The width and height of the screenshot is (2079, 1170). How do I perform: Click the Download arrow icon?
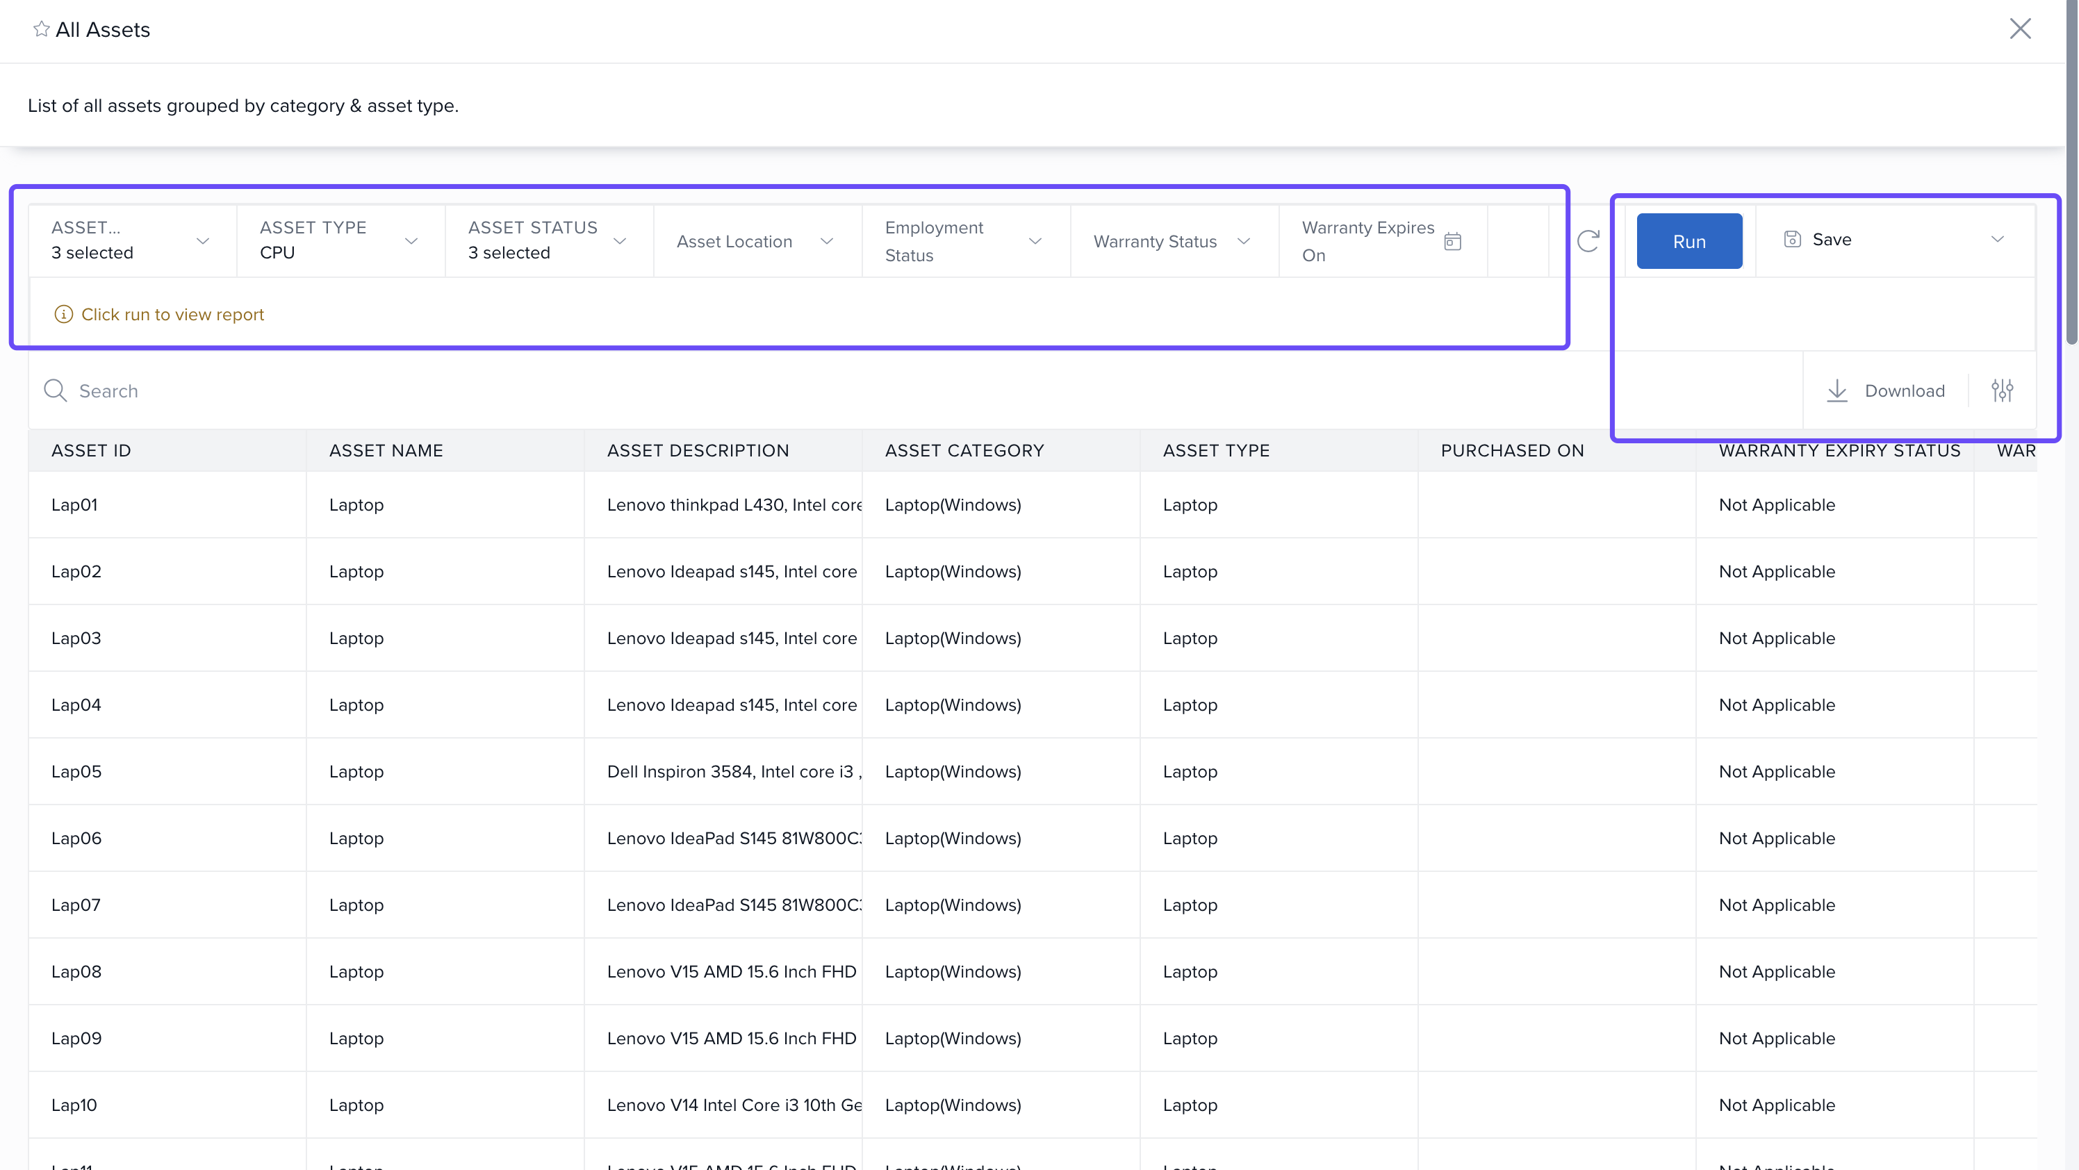[1837, 390]
